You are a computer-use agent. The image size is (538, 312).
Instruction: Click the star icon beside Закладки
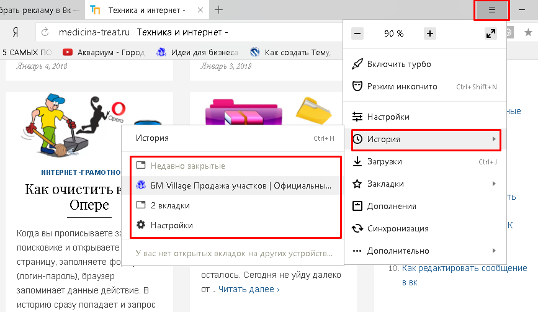357,184
